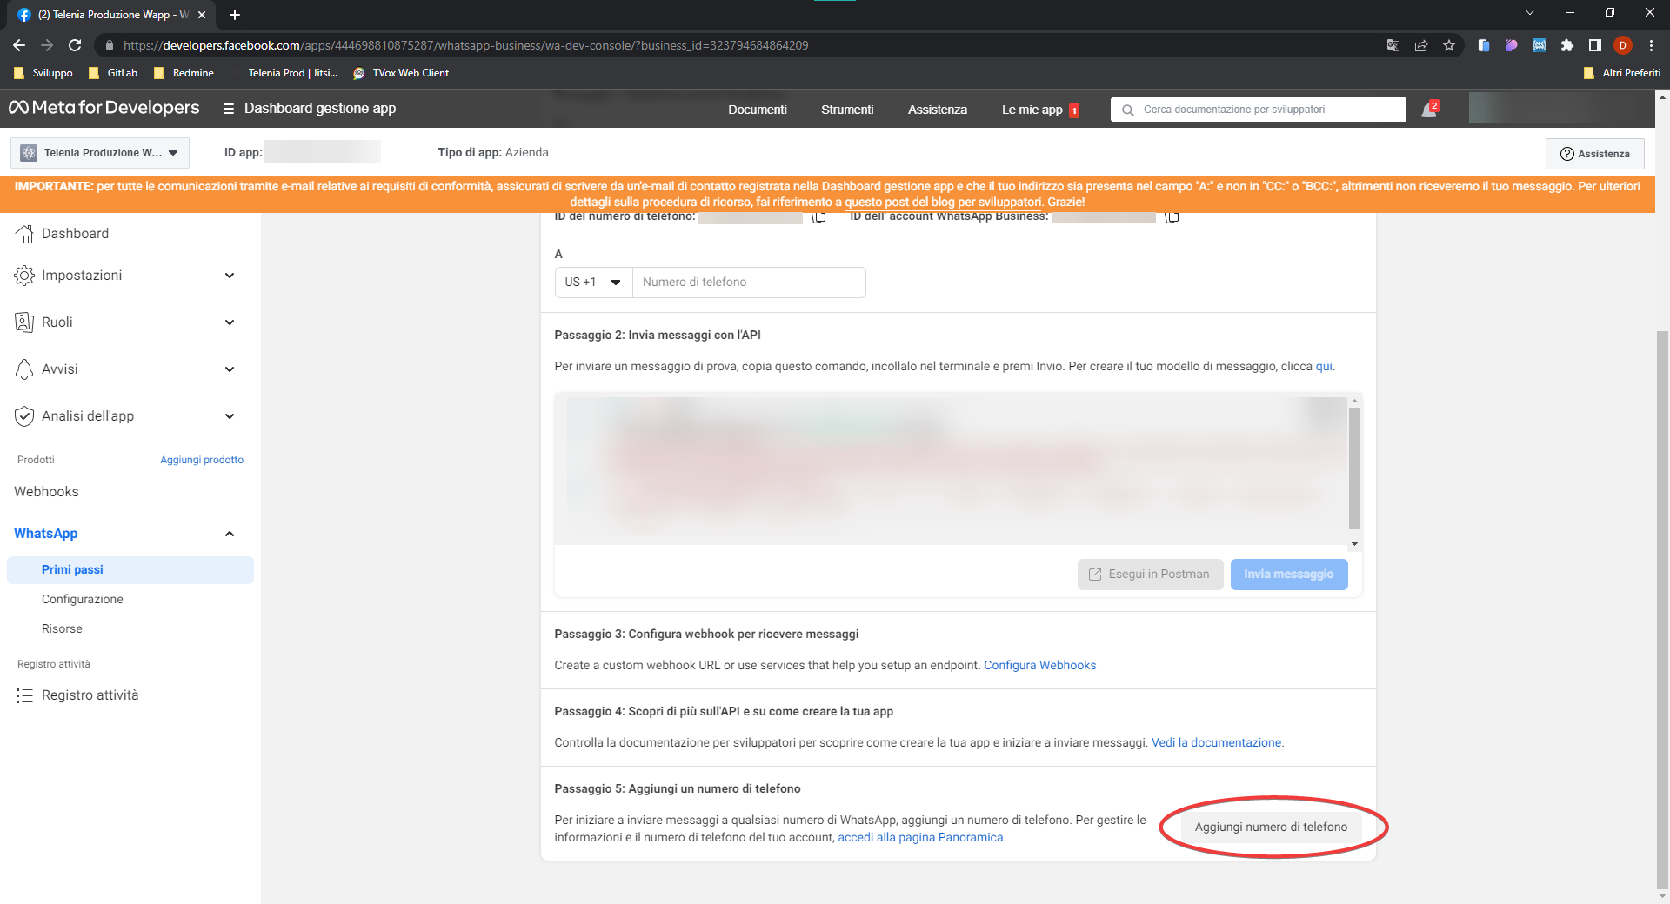1670x904 pixels.
Task: Focus the Cerca documentazione search field
Action: pos(1258,110)
